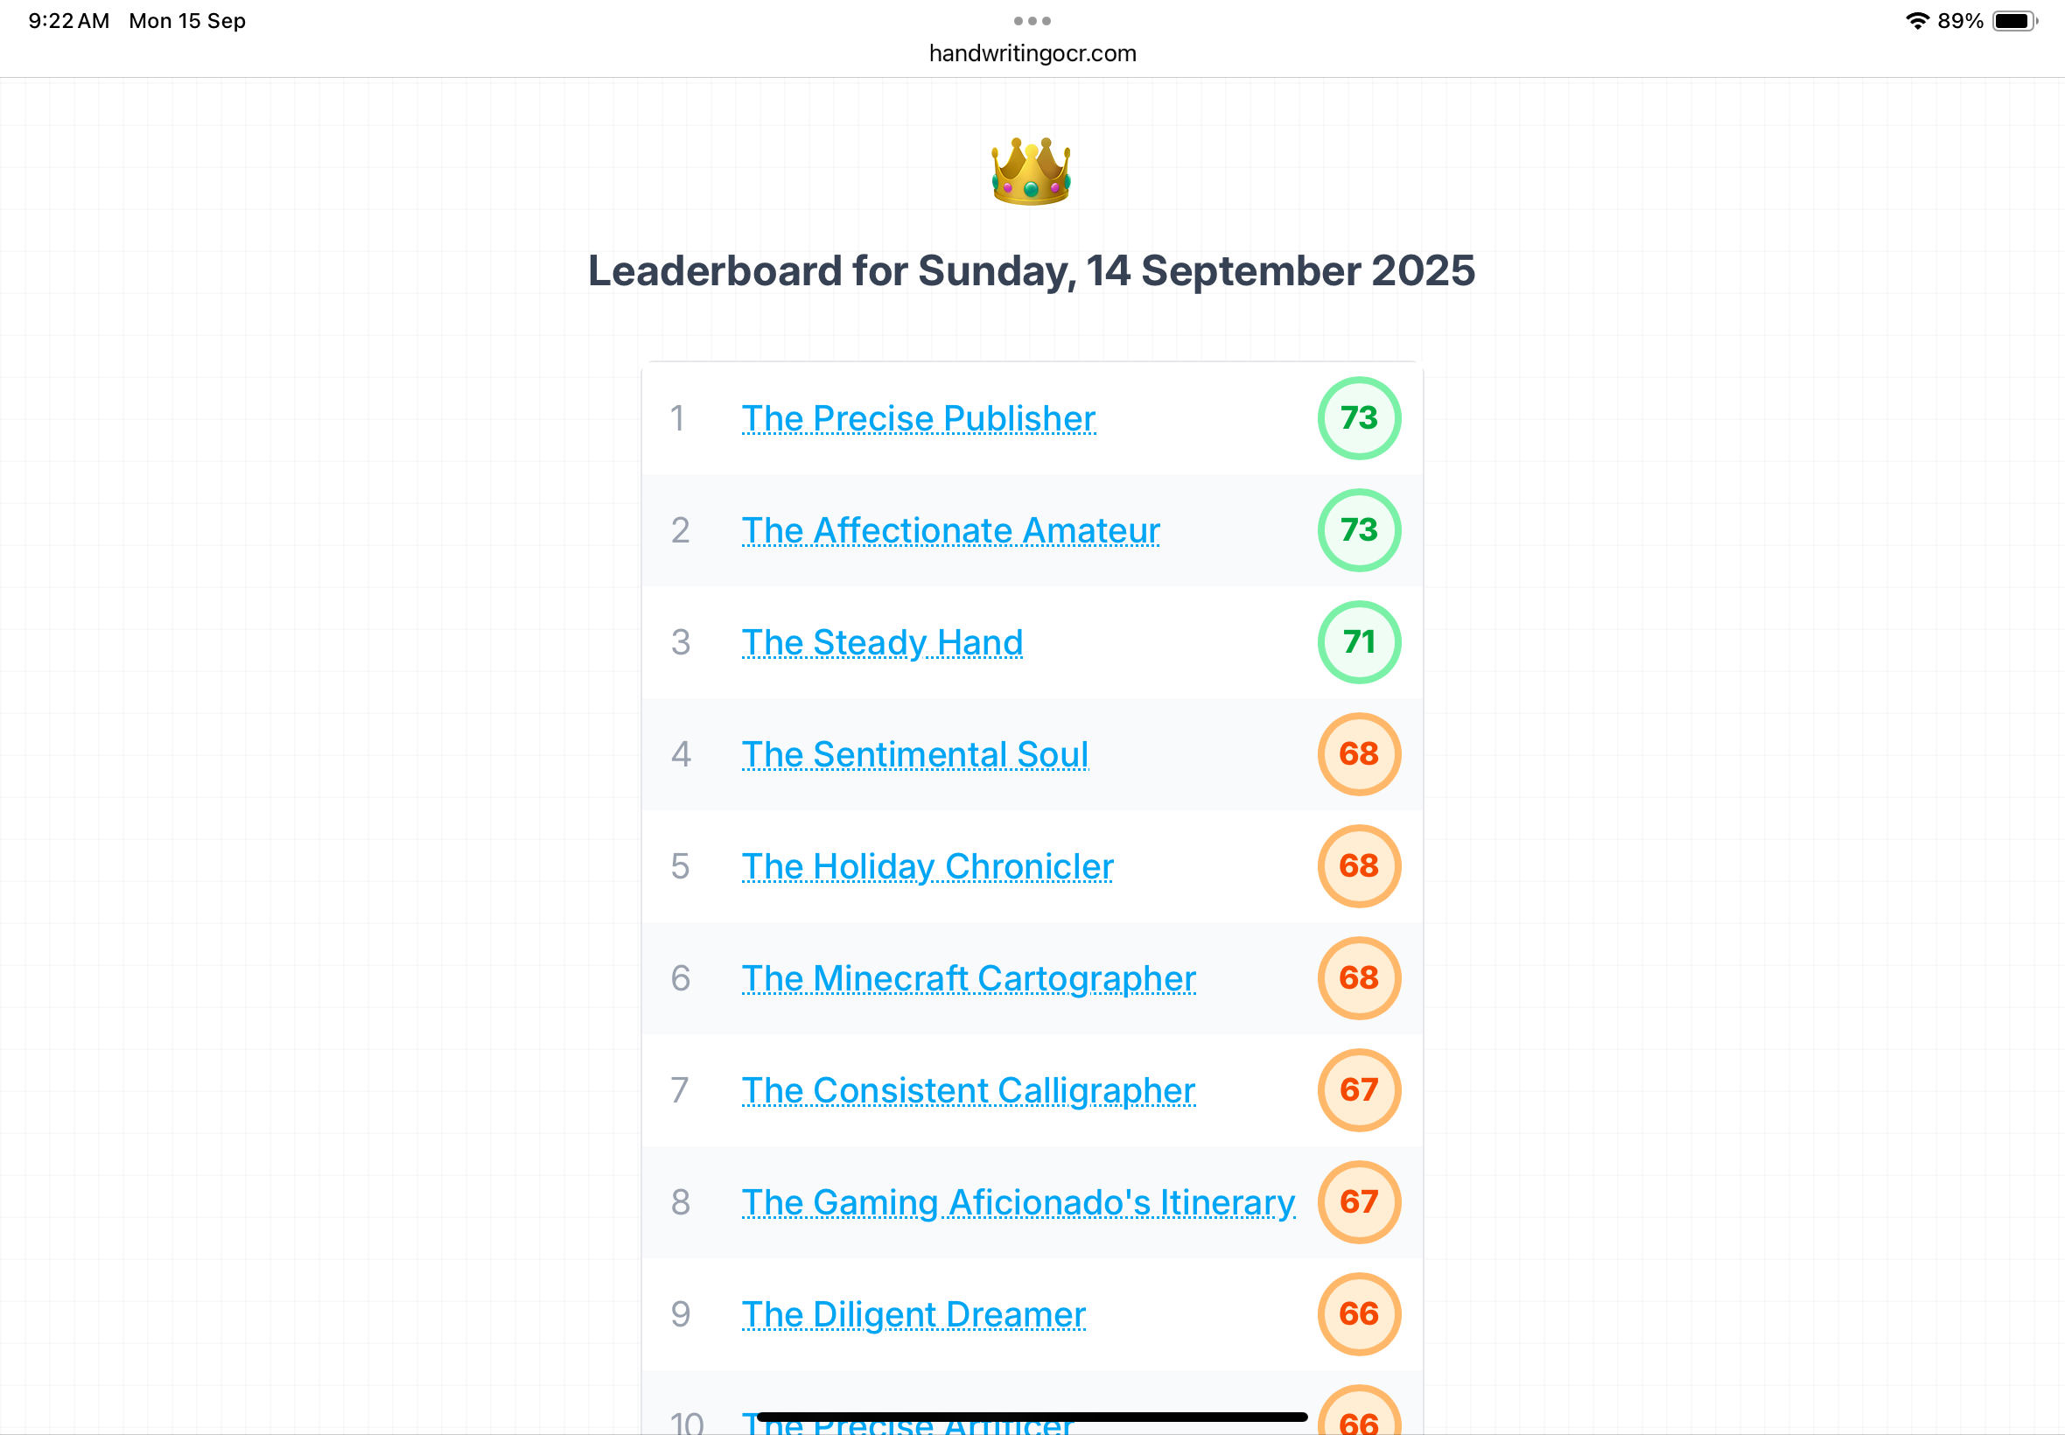This screenshot has width=2065, height=1435.
Task: Tap the battery indicator icon
Action: click(x=2013, y=21)
